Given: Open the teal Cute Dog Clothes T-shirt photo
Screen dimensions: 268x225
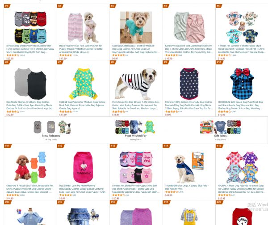Looking at the screenshot, I should point(136,27).
